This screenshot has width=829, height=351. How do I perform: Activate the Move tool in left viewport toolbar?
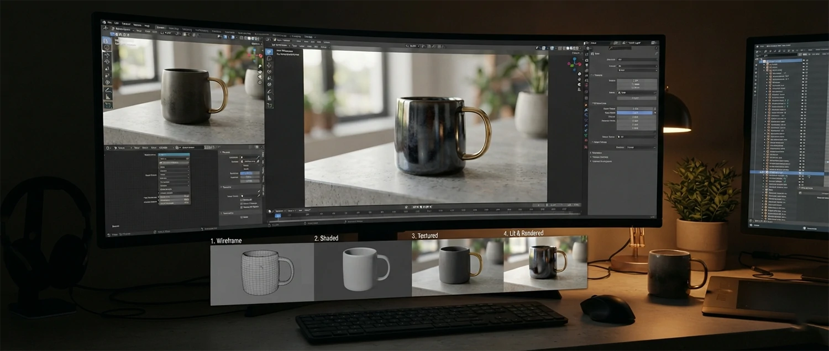coord(107,55)
